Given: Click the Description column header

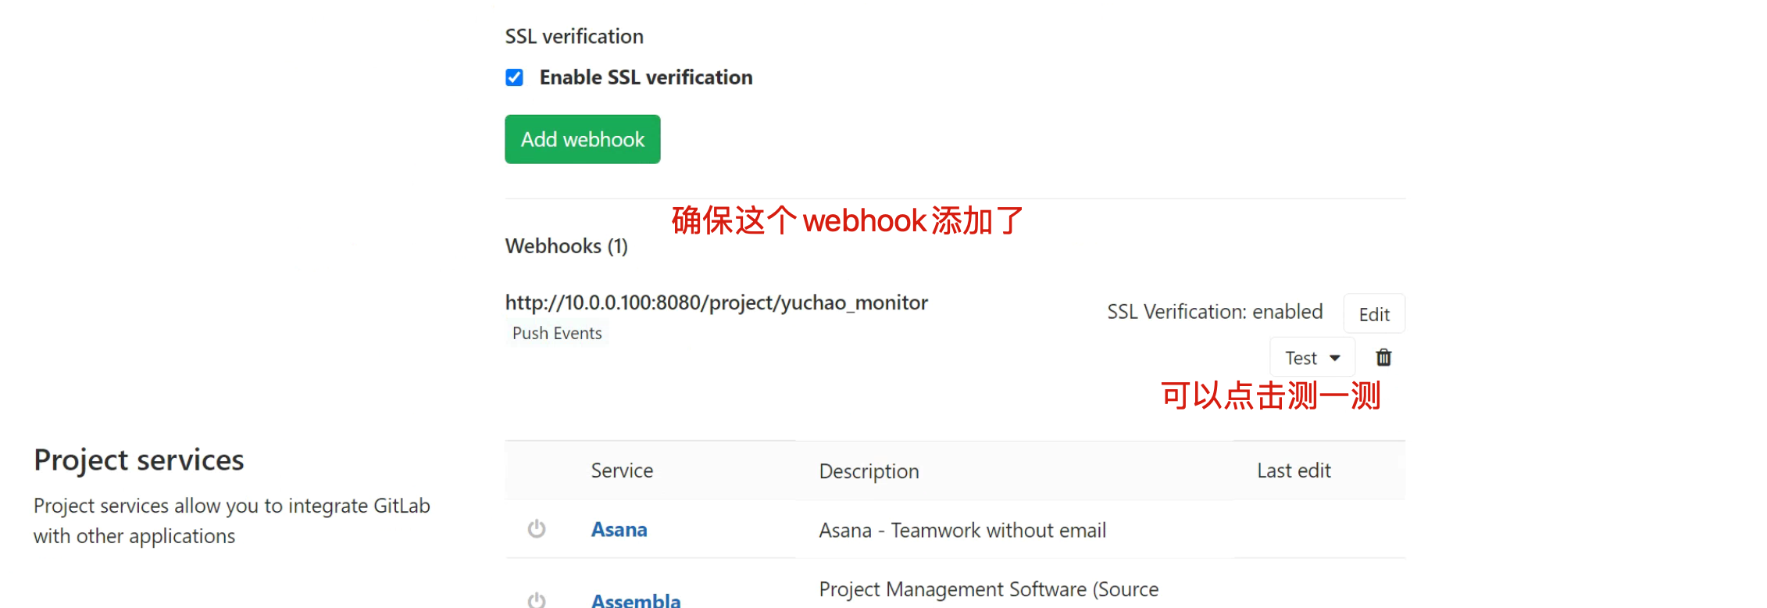Looking at the screenshot, I should (x=869, y=471).
